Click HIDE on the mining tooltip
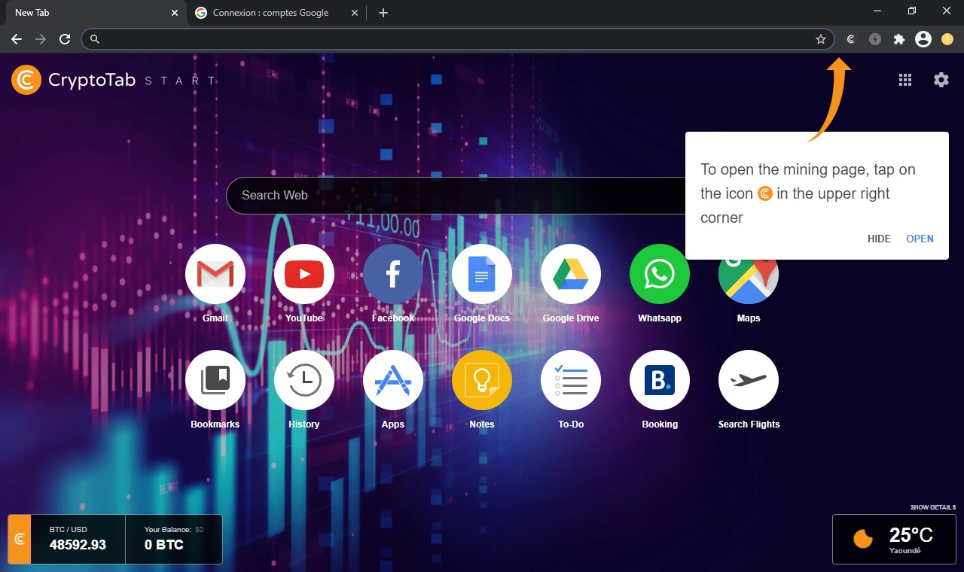The width and height of the screenshot is (964, 572). click(x=879, y=239)
